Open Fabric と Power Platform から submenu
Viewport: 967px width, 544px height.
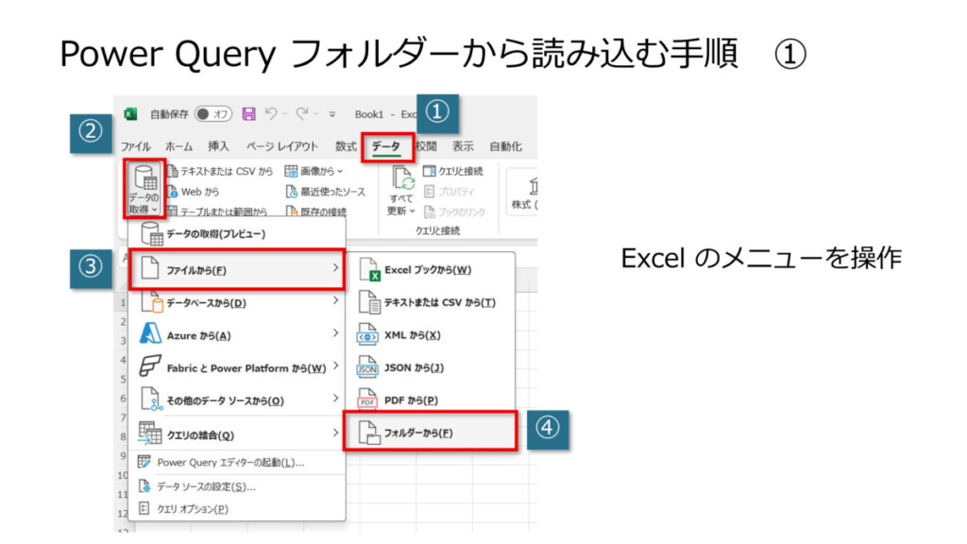point(237,367)
